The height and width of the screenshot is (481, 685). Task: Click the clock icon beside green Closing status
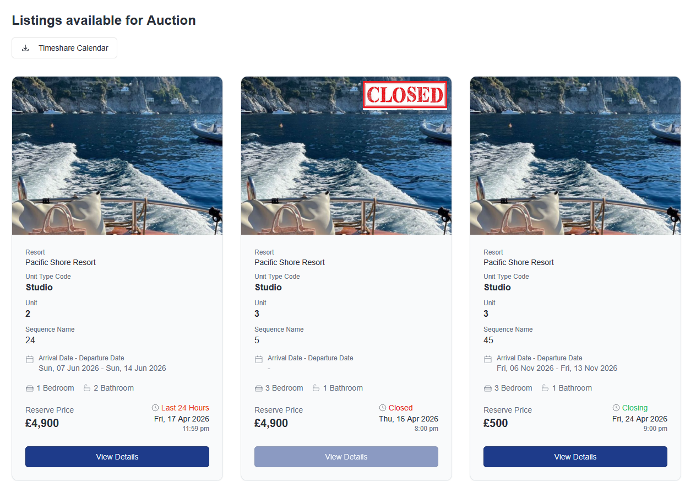tap(616, 408)
